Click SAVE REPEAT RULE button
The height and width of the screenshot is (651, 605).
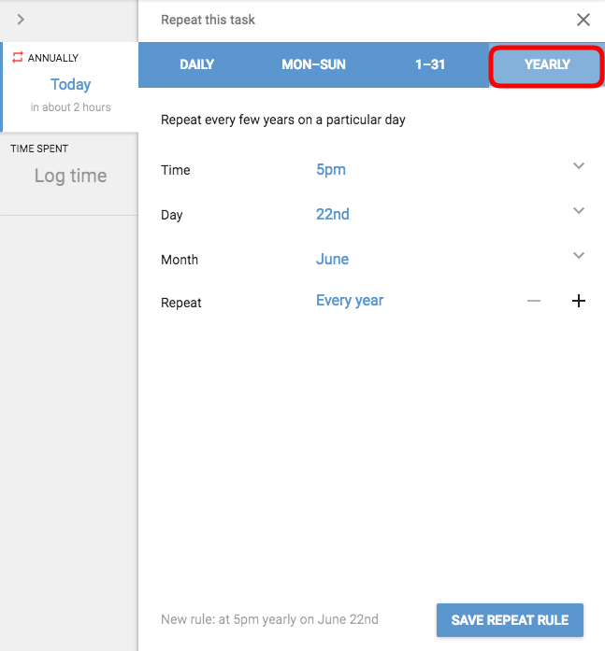510,620
